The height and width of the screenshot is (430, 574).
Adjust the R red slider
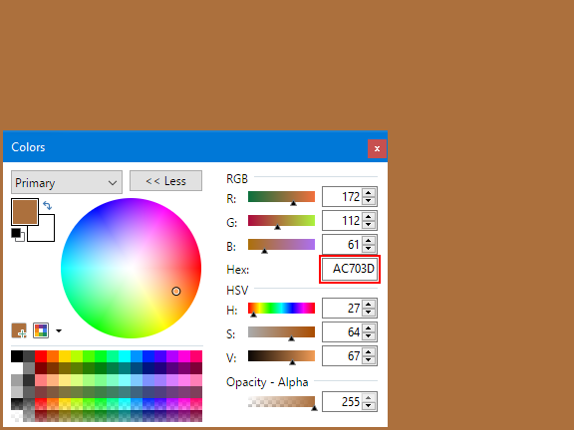281,197
